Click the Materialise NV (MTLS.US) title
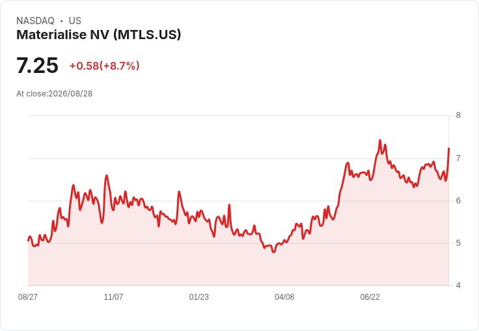 point(99,35)
